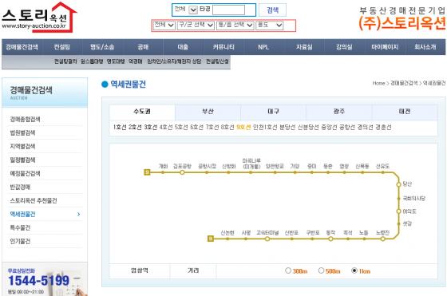Screen dimensions: 447x296
Task: Select the 2호선 subway line link
Action: (x=135, y=128)
